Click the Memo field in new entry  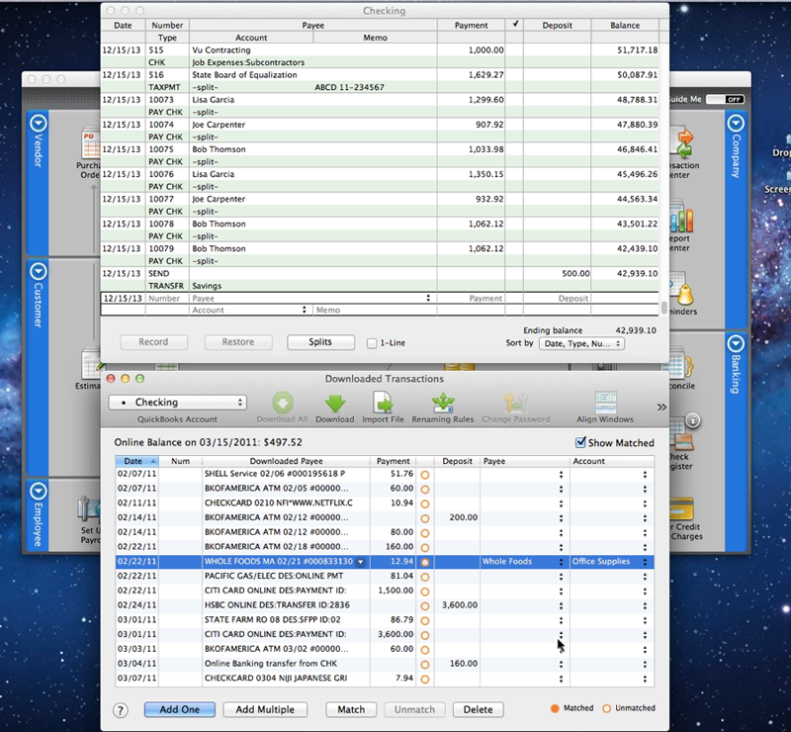pos(375,310)
